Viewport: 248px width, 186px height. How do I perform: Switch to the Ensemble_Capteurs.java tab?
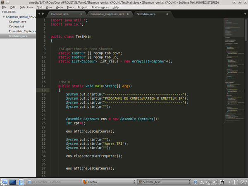(x=107, y=14)
